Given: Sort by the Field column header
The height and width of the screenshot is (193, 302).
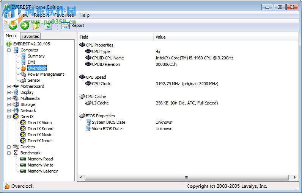Looking at the screenshot, I should tap(115, 37).
